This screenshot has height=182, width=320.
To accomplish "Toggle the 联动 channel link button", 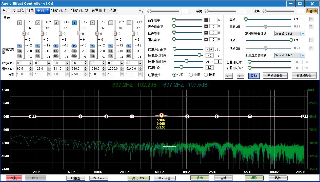I will click(x=254, y=75).
